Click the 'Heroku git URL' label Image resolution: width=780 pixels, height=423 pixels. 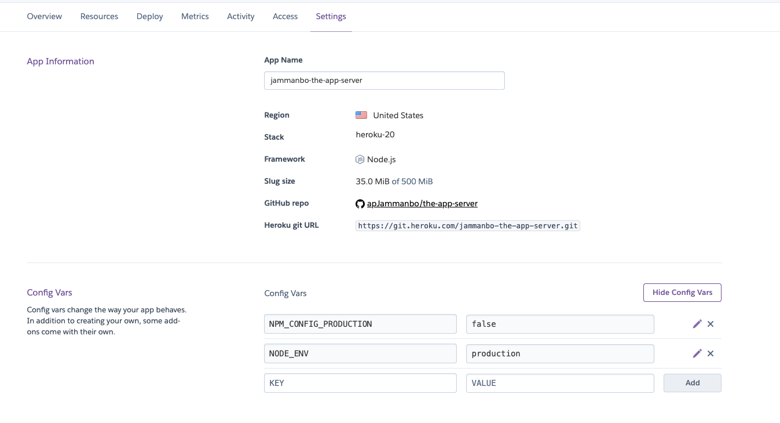[x=291, y=225]
